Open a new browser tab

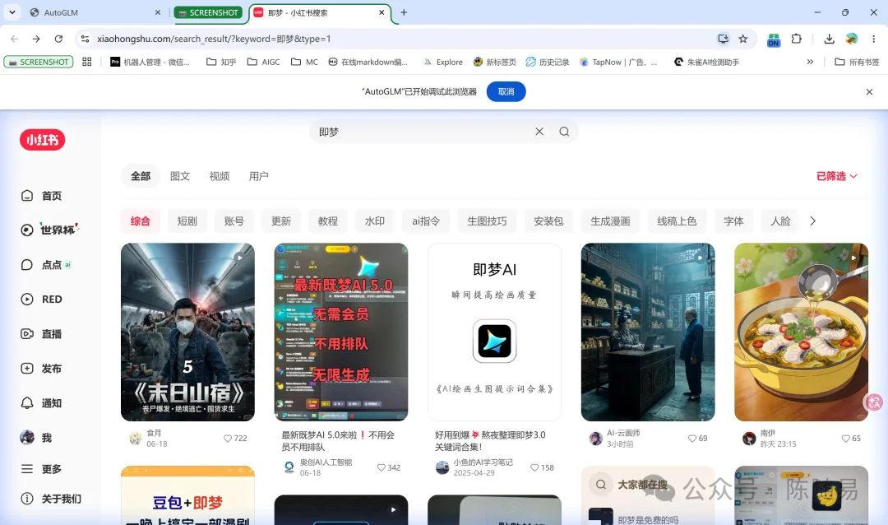(x=404, y=12)
